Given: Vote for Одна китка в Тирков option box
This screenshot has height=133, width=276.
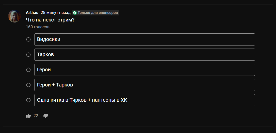Looking at the screenshot, I should coord(144,100).
